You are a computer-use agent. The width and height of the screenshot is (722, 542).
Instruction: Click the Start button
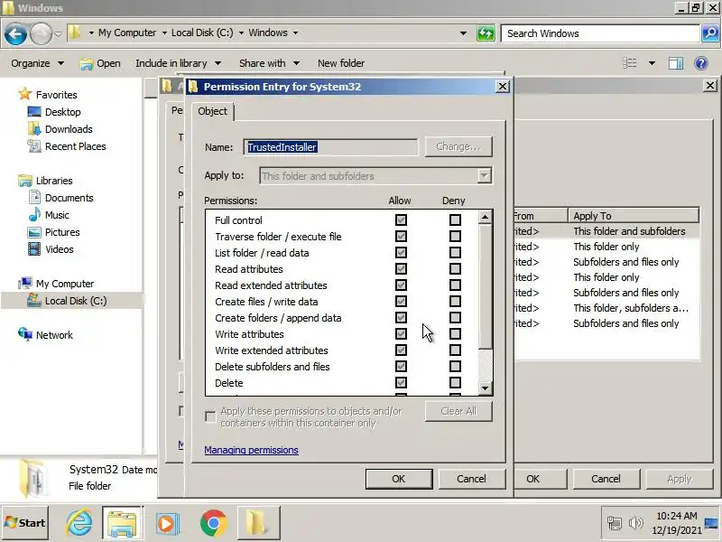pyautogui.click(x=25, y=523)
